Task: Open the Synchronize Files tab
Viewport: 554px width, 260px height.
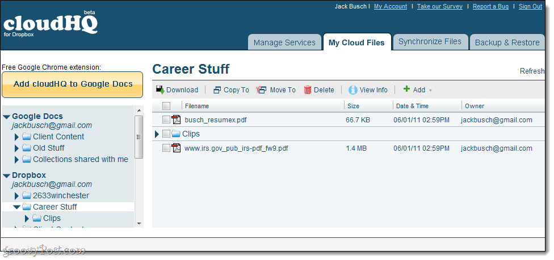Action: [x=430, y=41]
